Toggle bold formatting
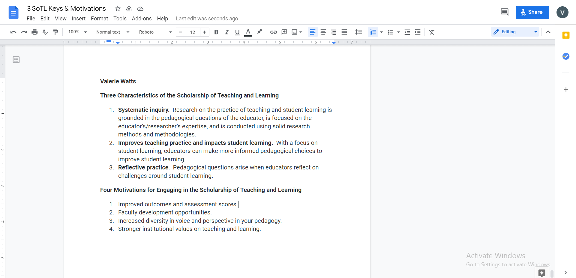576x278 pixels. pyautogui.click(x=216, y=32)
